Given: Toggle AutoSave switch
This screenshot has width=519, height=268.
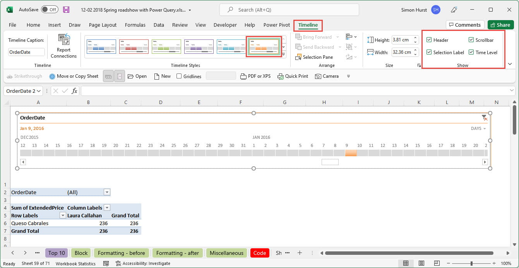Looking at the screenshot, I should point(50,10).
